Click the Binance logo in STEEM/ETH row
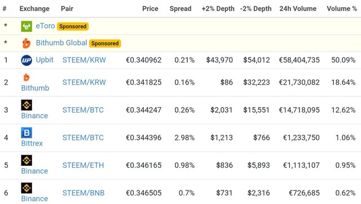The height and width of the screenshot is (204, 361). (27, 160)
